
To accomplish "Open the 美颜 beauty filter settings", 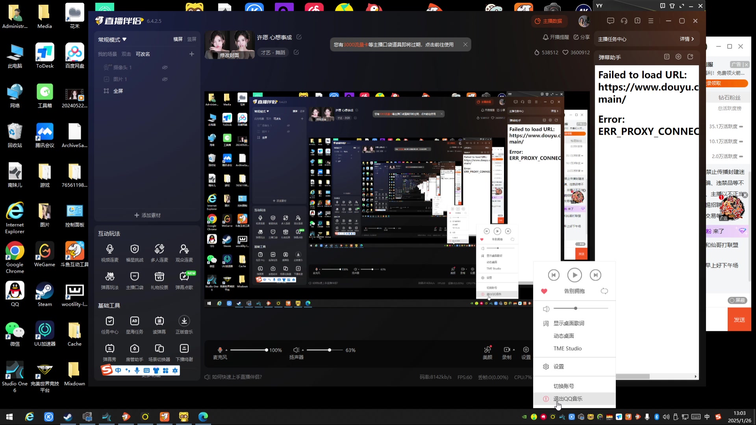I will (x=487, y=353).
